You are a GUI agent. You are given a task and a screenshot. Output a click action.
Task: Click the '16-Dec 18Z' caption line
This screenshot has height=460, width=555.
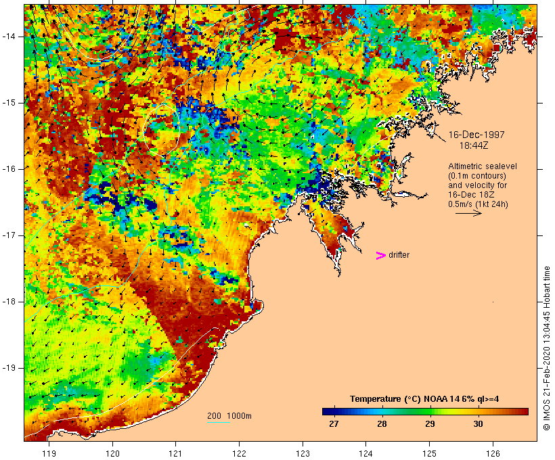point(471,195)
